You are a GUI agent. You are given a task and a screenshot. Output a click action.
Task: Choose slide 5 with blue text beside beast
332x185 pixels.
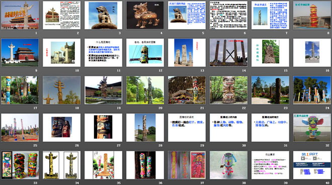(x=187, y=15)
